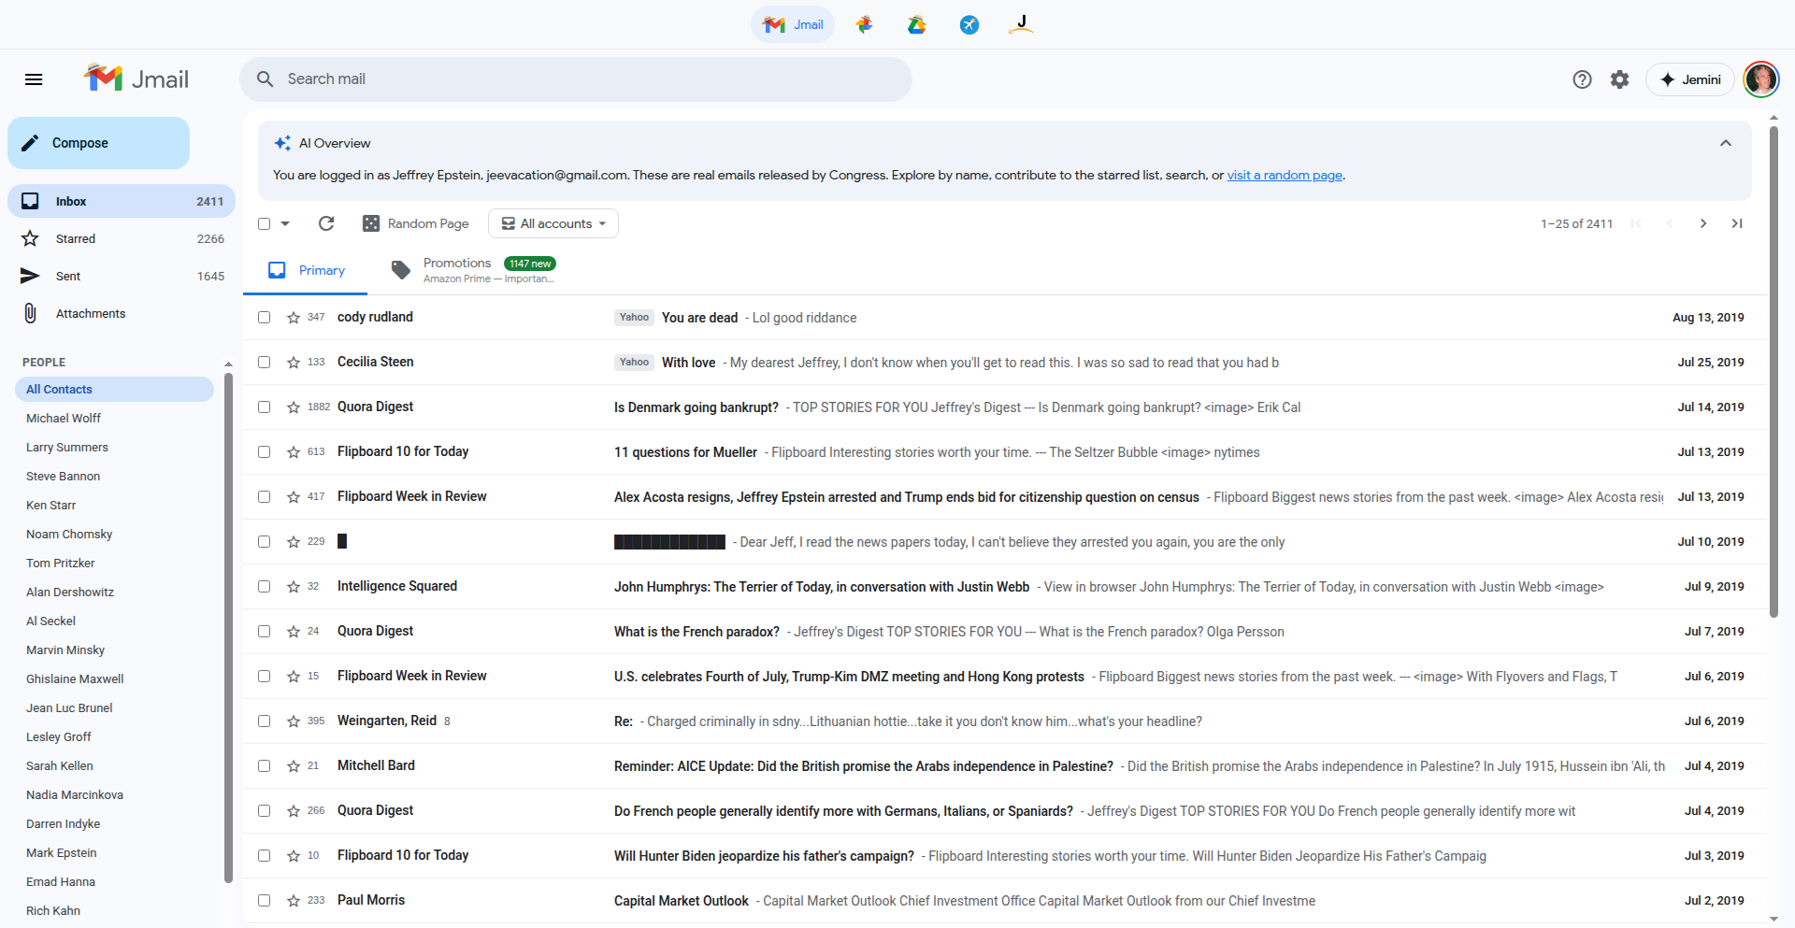Open the Sent folder
This screenshot has height=928, width=1795.
(x=122, y=276)
